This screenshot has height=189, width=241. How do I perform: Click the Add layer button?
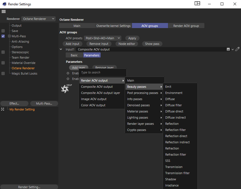click(79, 67)
